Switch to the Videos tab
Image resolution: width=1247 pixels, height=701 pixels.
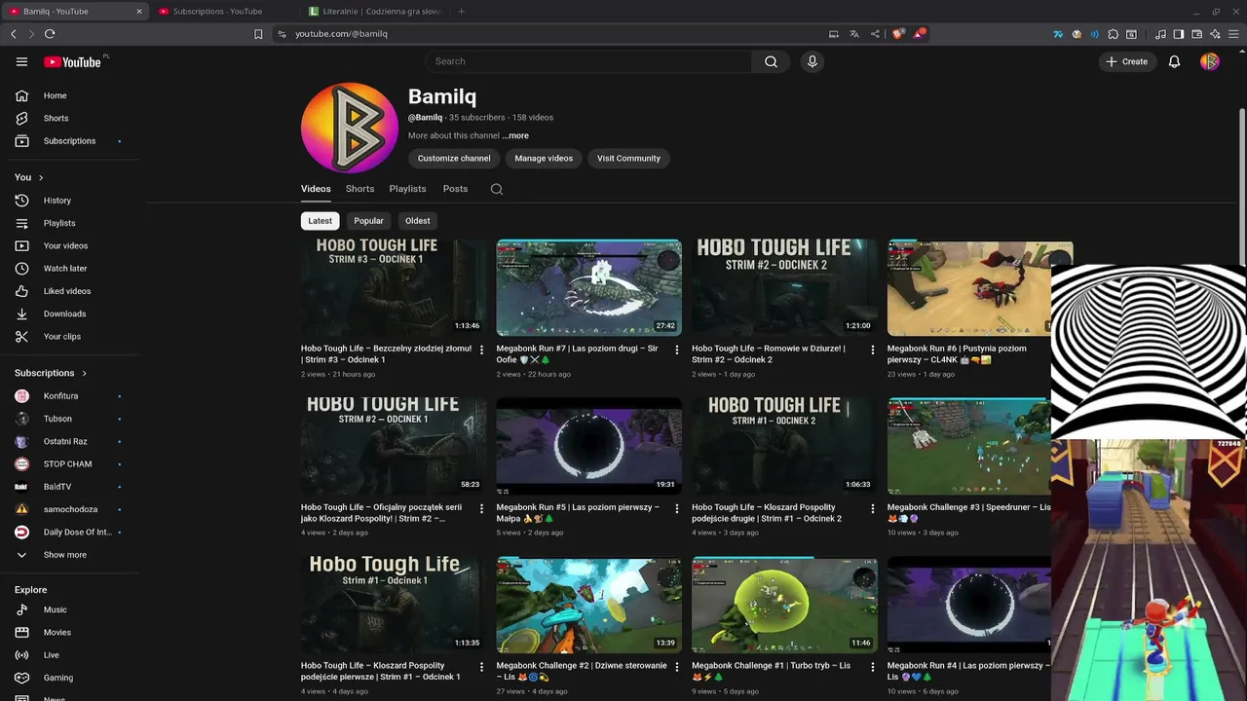click(316, 189)
